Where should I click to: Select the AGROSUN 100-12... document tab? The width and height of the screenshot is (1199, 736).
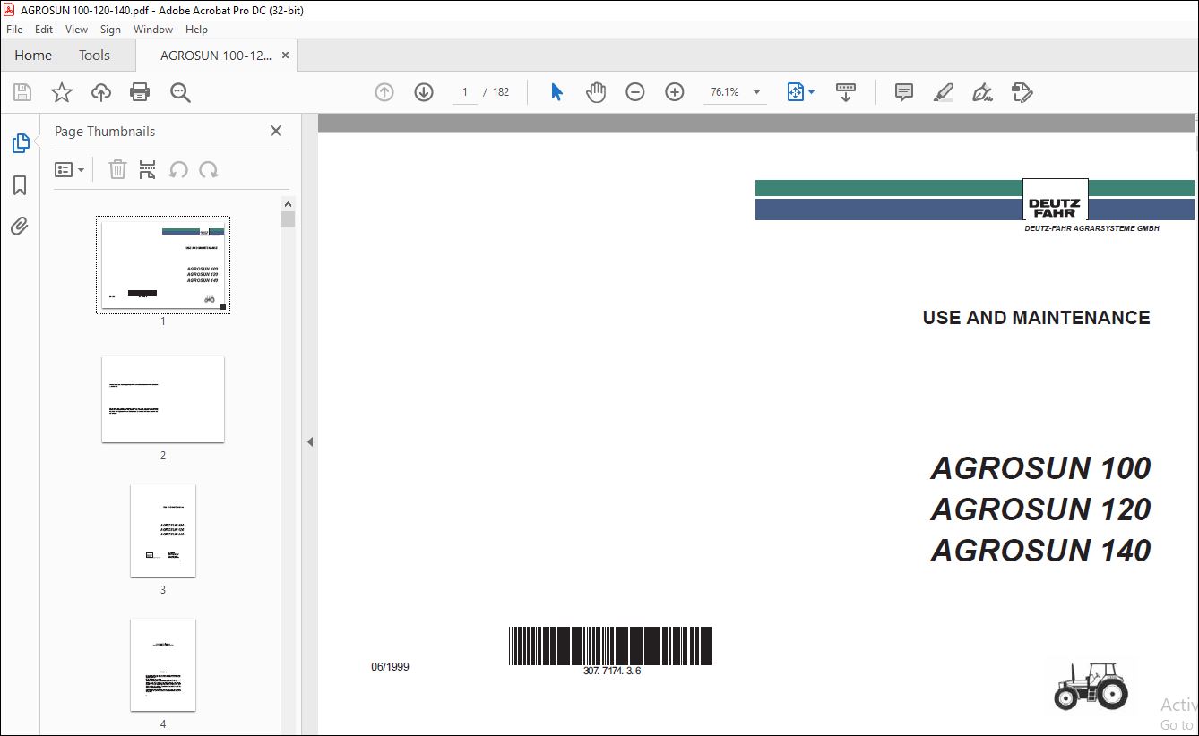215,56
